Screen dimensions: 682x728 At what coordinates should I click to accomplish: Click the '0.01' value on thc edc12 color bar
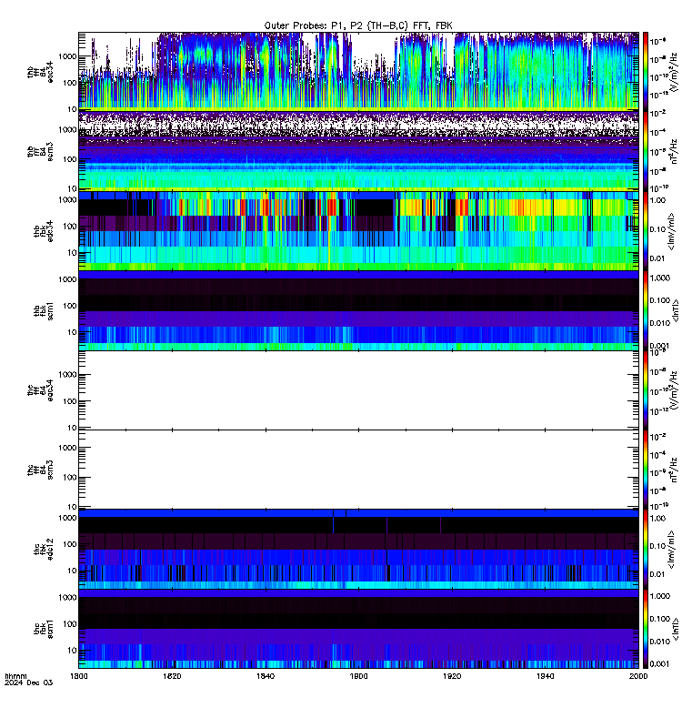coord(657,574)
